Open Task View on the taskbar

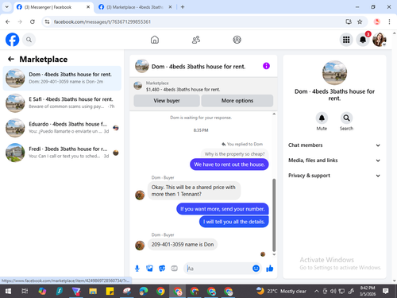[x=25, y=291]
